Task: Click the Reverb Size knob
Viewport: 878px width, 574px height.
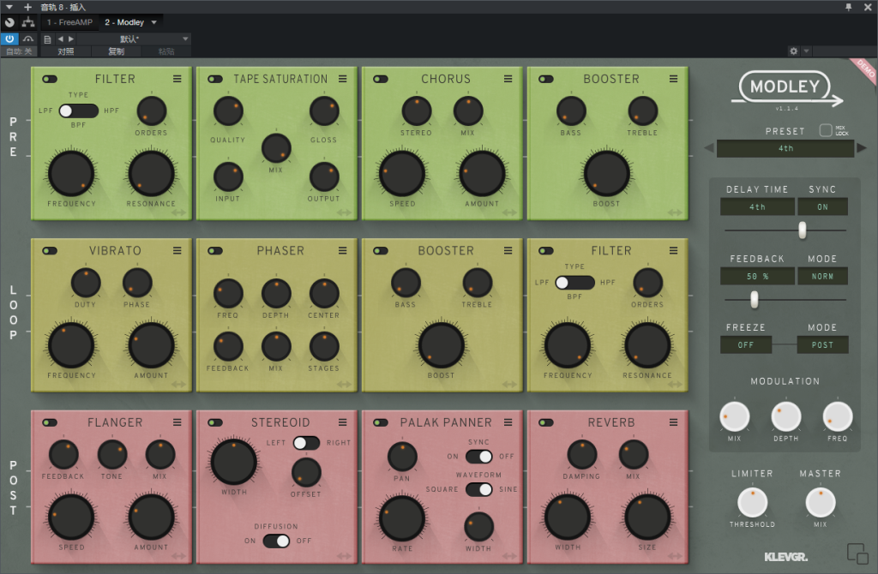Action: (x=647, y=517)
